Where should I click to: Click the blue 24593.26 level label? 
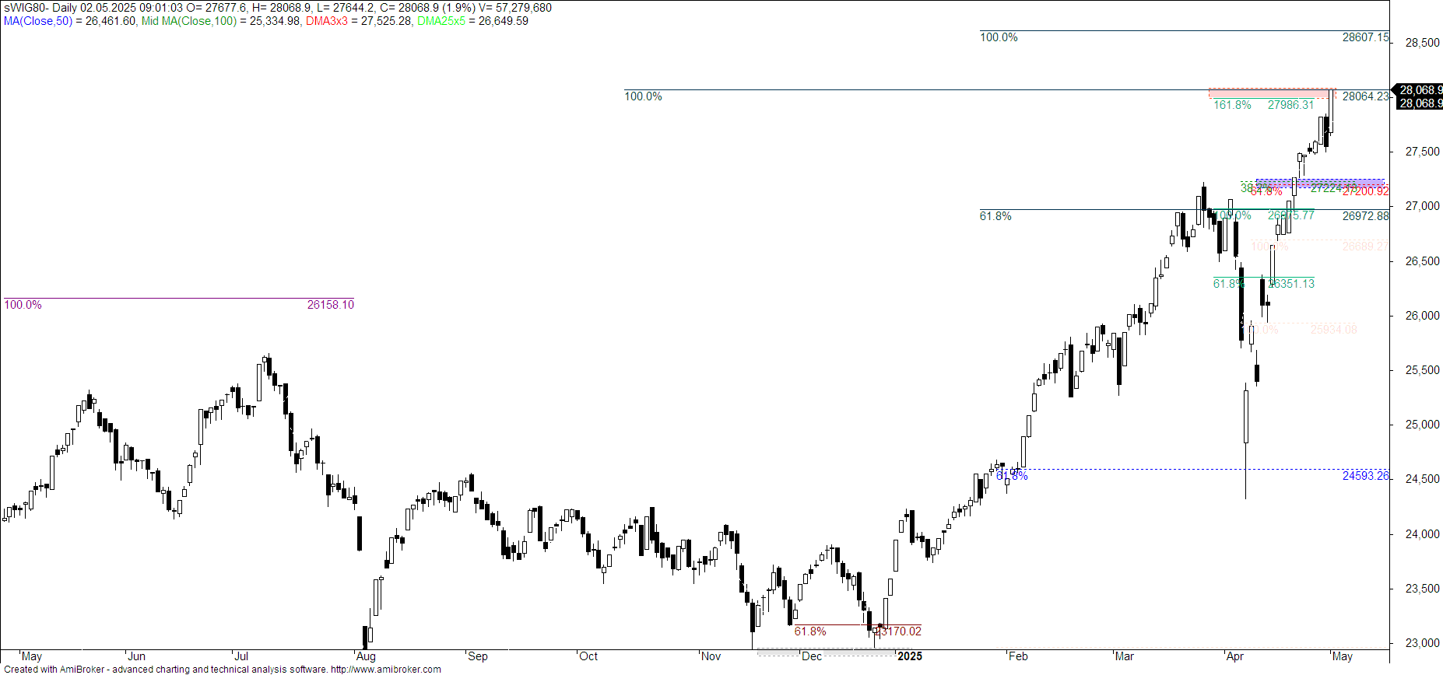1364,476
